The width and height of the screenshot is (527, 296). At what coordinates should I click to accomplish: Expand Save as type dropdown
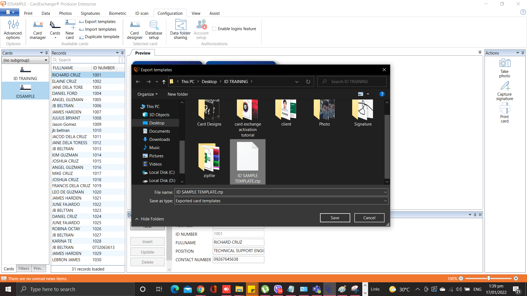pos(385,201)
